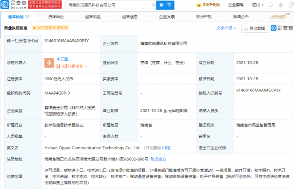
Task: Open the 经营风险 tab
Action: 93,17
